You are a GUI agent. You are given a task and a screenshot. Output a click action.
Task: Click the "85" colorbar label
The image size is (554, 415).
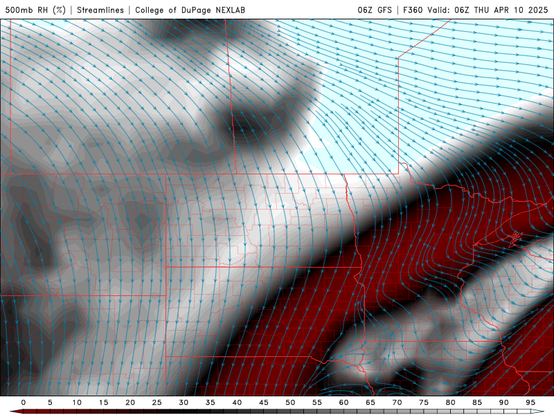(x=477, y=403)
